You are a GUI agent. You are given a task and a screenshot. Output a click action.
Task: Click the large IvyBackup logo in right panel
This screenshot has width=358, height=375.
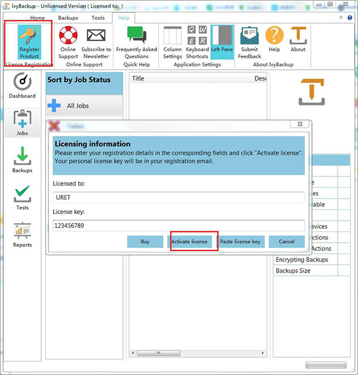(311, 92)
